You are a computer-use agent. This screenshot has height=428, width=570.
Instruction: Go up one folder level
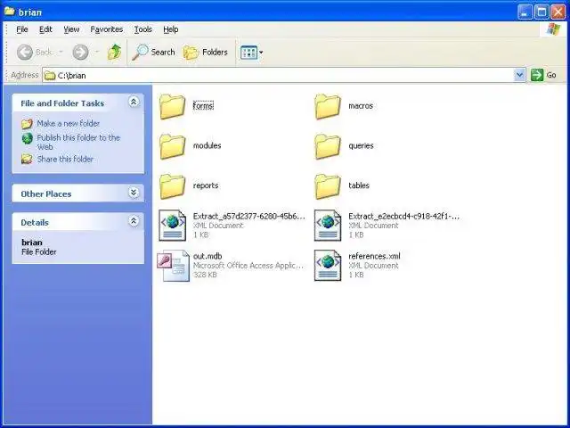(x=115, y=53)
